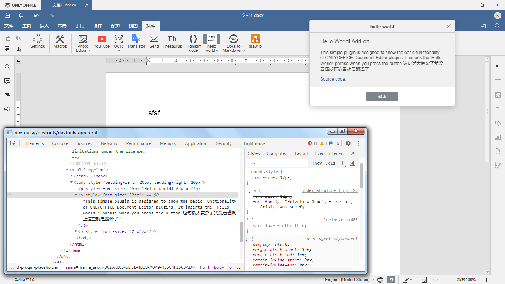
Task: Launch the Macros plugin
Action: click(x=60, y=41)
